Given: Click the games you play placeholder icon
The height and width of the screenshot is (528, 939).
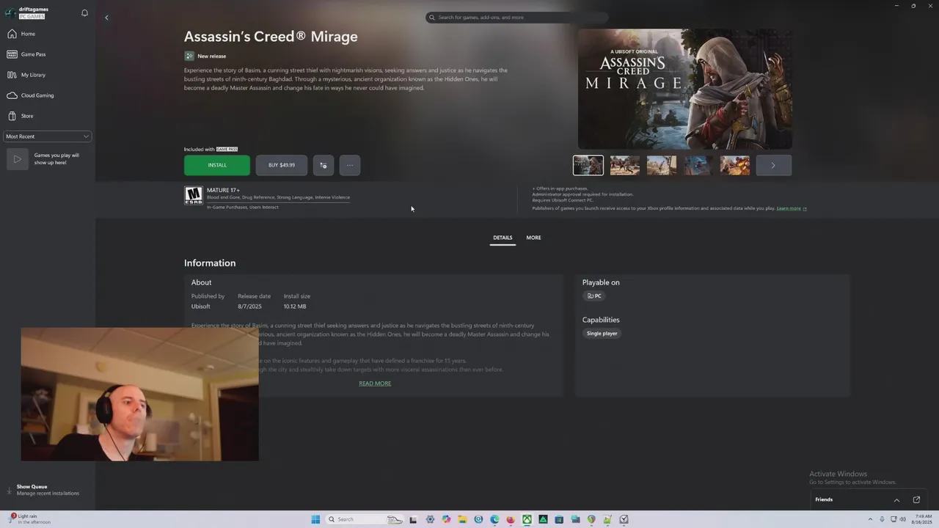Looking at the screenshot, I should (x=18, y=159).
